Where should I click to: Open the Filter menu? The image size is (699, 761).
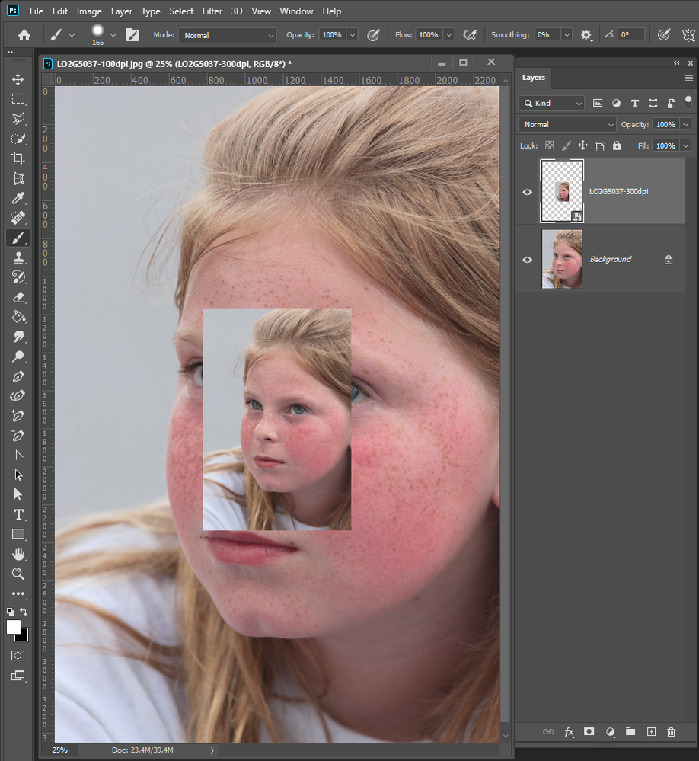[212, 11]
